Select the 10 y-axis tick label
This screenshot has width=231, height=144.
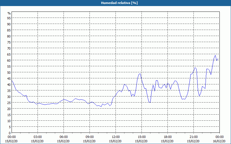click(9, 121)
